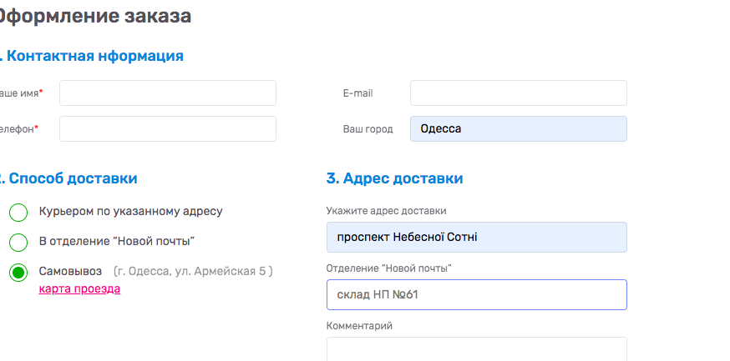
Task: Click the "Ваш город" field label
Action: coord(368,129)
